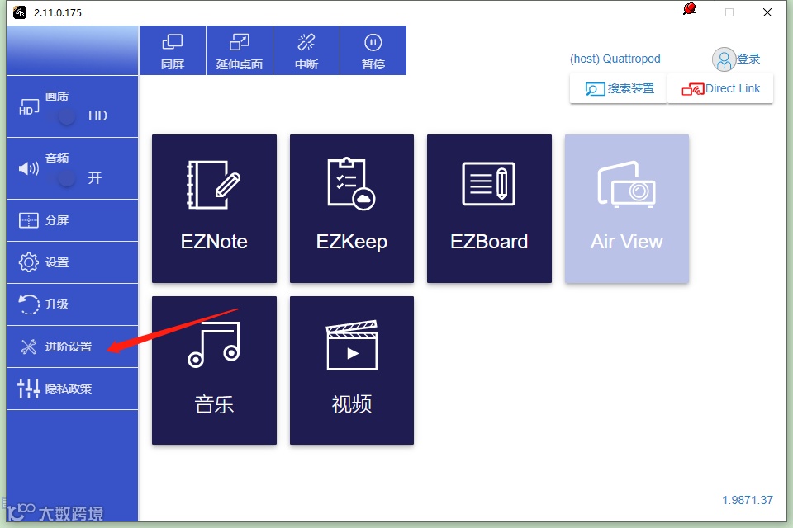The height and width of the screenshot is (528, 793).
Task: Toggle the 画质 HD quality switch
Action: pyautogui.click(x=64, y=116)
